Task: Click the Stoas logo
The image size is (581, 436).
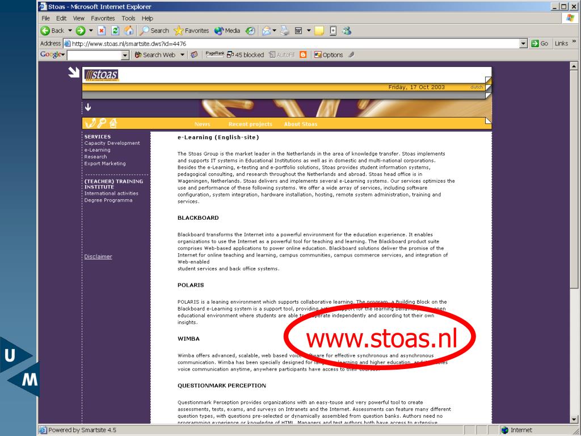Action: tap(102, 75)
